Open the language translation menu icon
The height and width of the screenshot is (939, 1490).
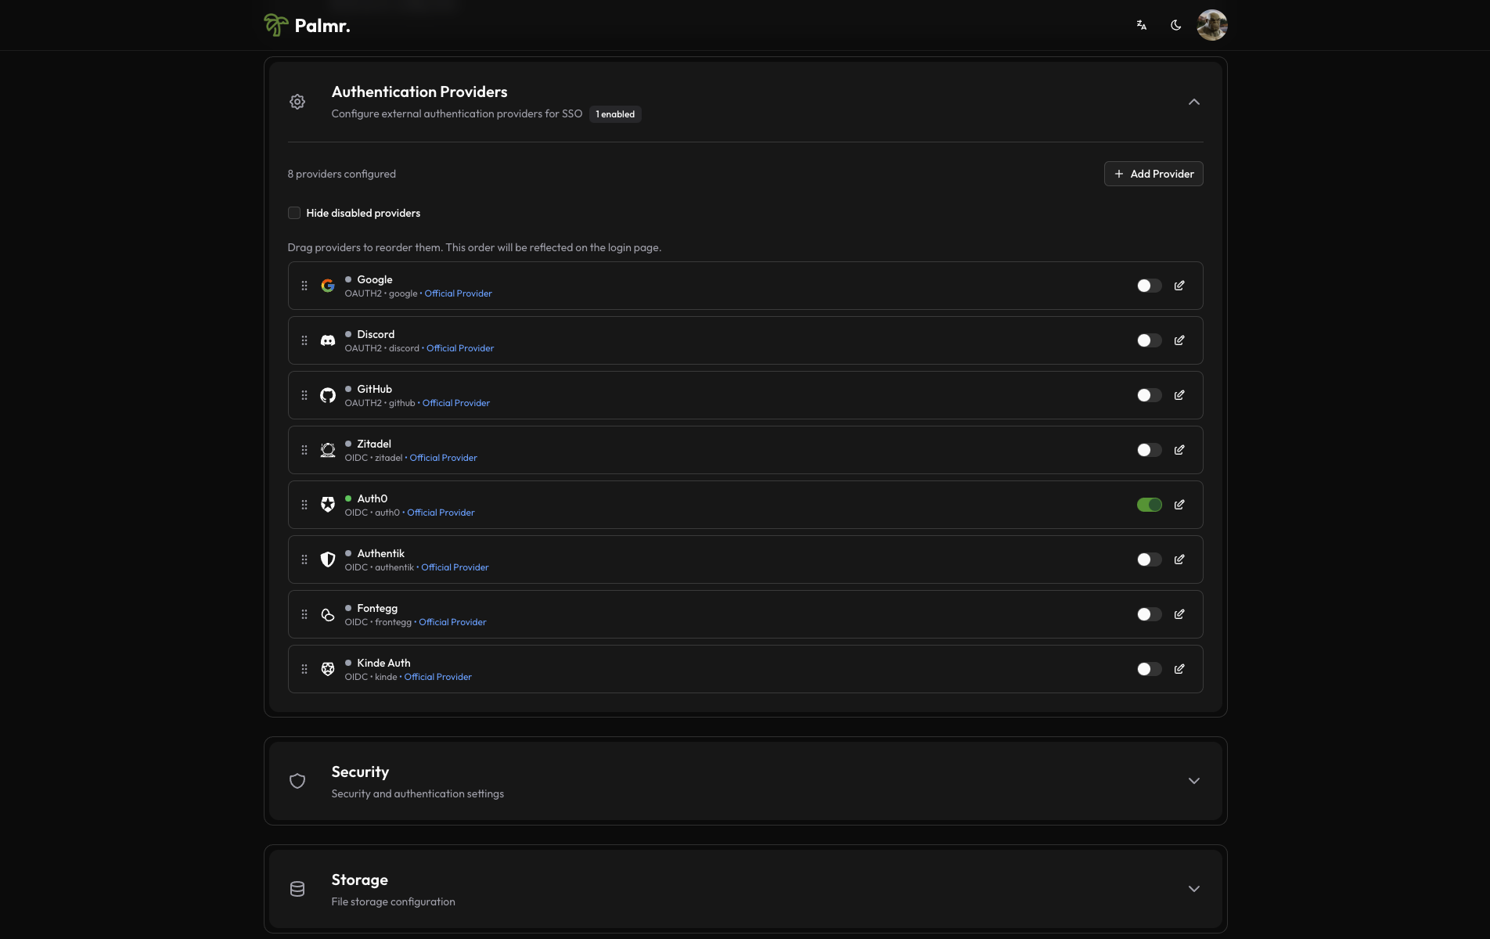coord(1142,25)
